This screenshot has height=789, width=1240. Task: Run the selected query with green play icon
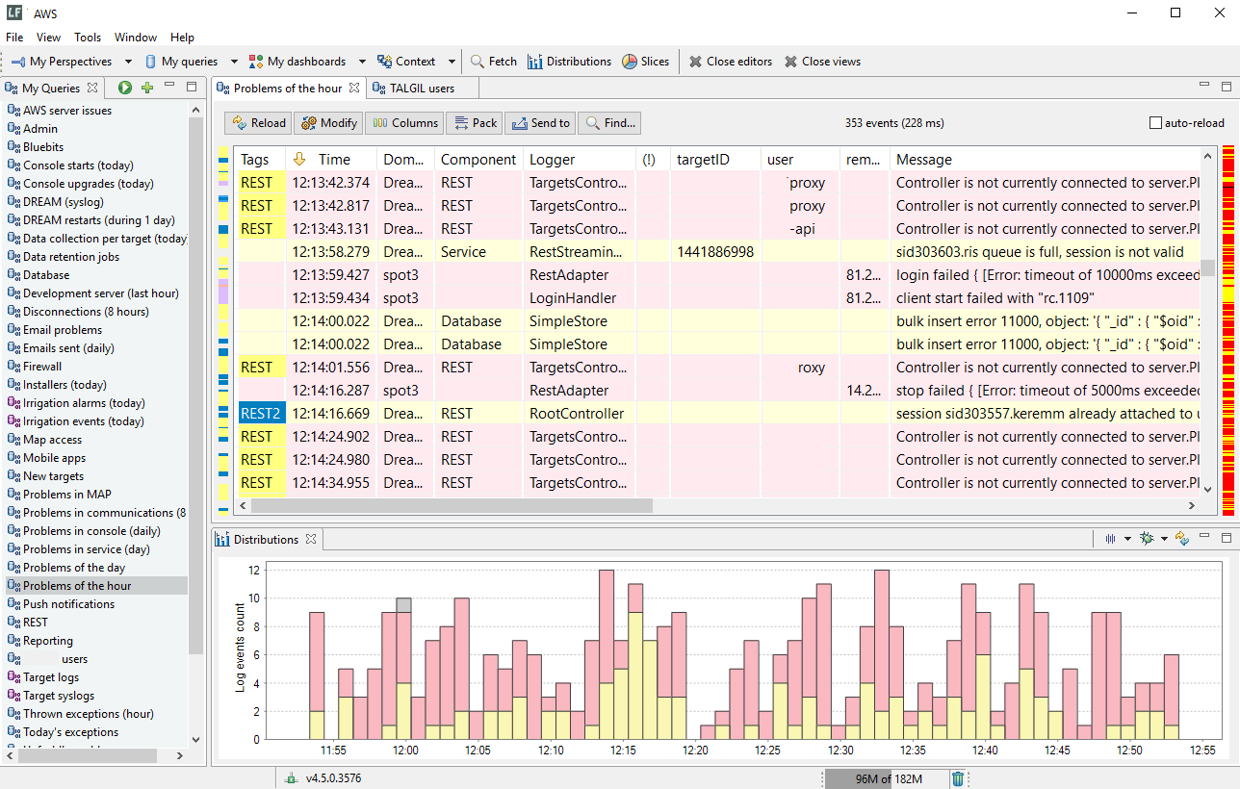pyautogui.click(x=125, y=88)
